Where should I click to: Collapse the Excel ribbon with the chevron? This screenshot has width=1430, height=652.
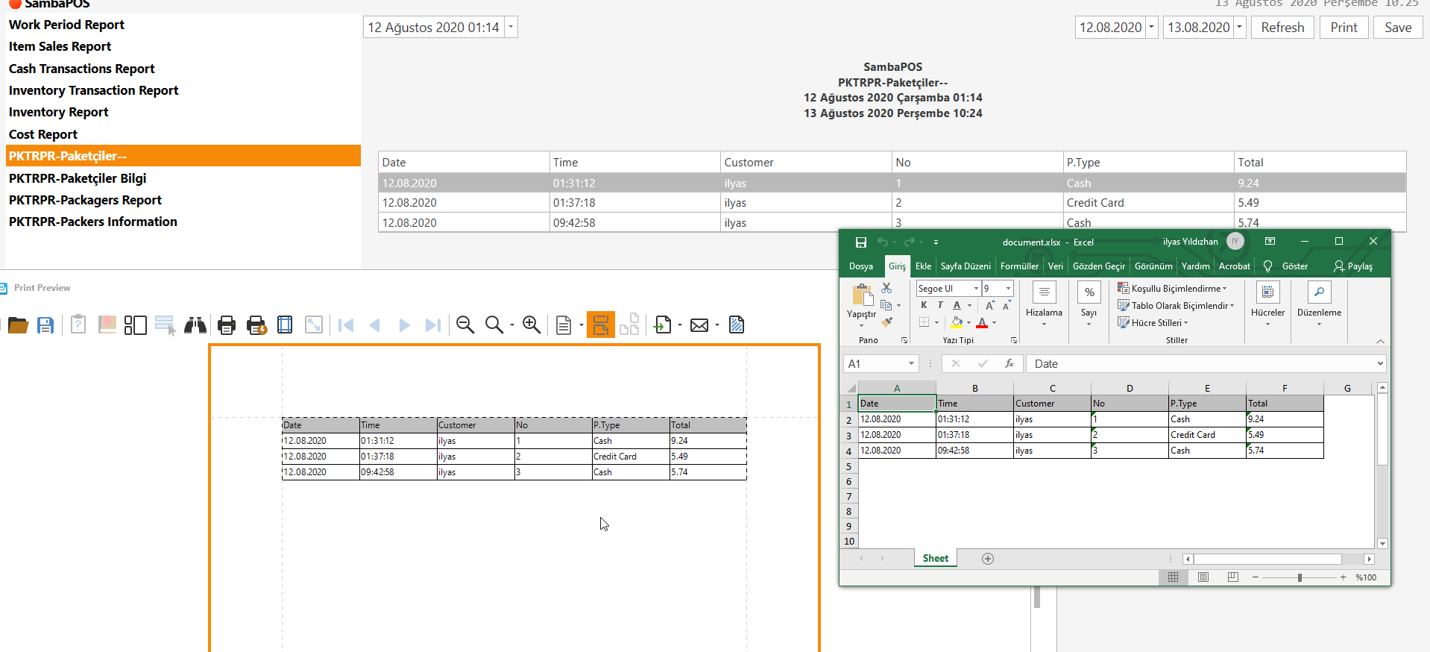tap(1380, 341)
